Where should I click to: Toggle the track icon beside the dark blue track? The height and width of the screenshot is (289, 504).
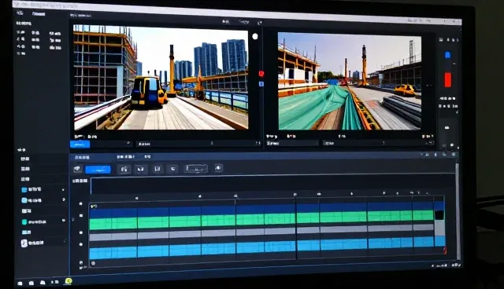(x=81, y=215)
